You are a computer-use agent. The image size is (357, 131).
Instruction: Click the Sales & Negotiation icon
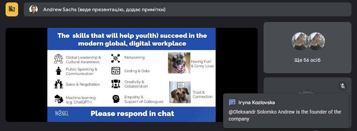click(x=59, y=84)
